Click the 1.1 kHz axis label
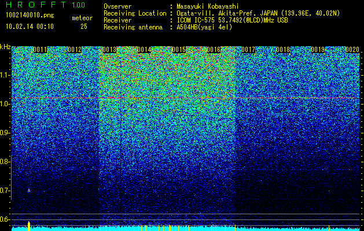 click(5, 75)
